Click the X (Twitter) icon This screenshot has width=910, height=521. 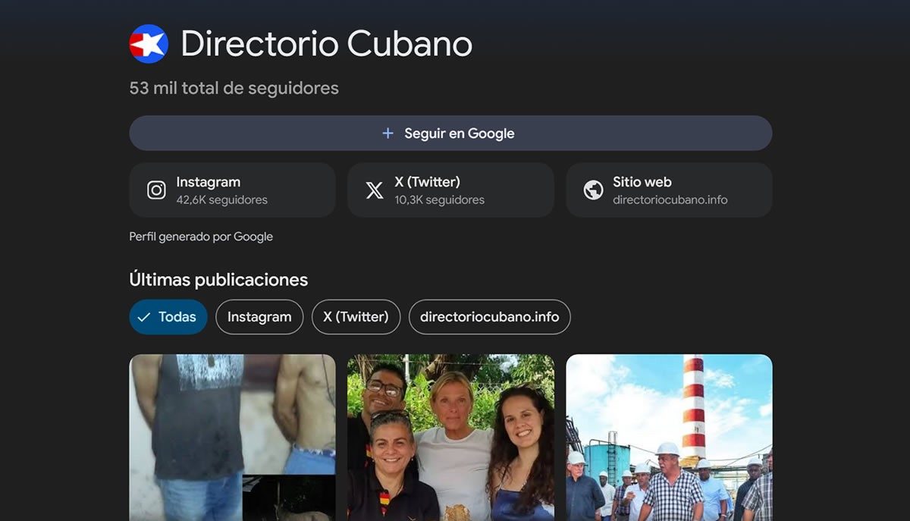tap(375, 190)
